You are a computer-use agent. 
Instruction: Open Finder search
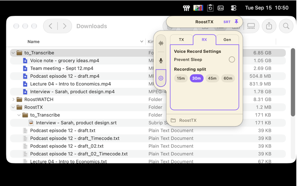coord(286,26)
